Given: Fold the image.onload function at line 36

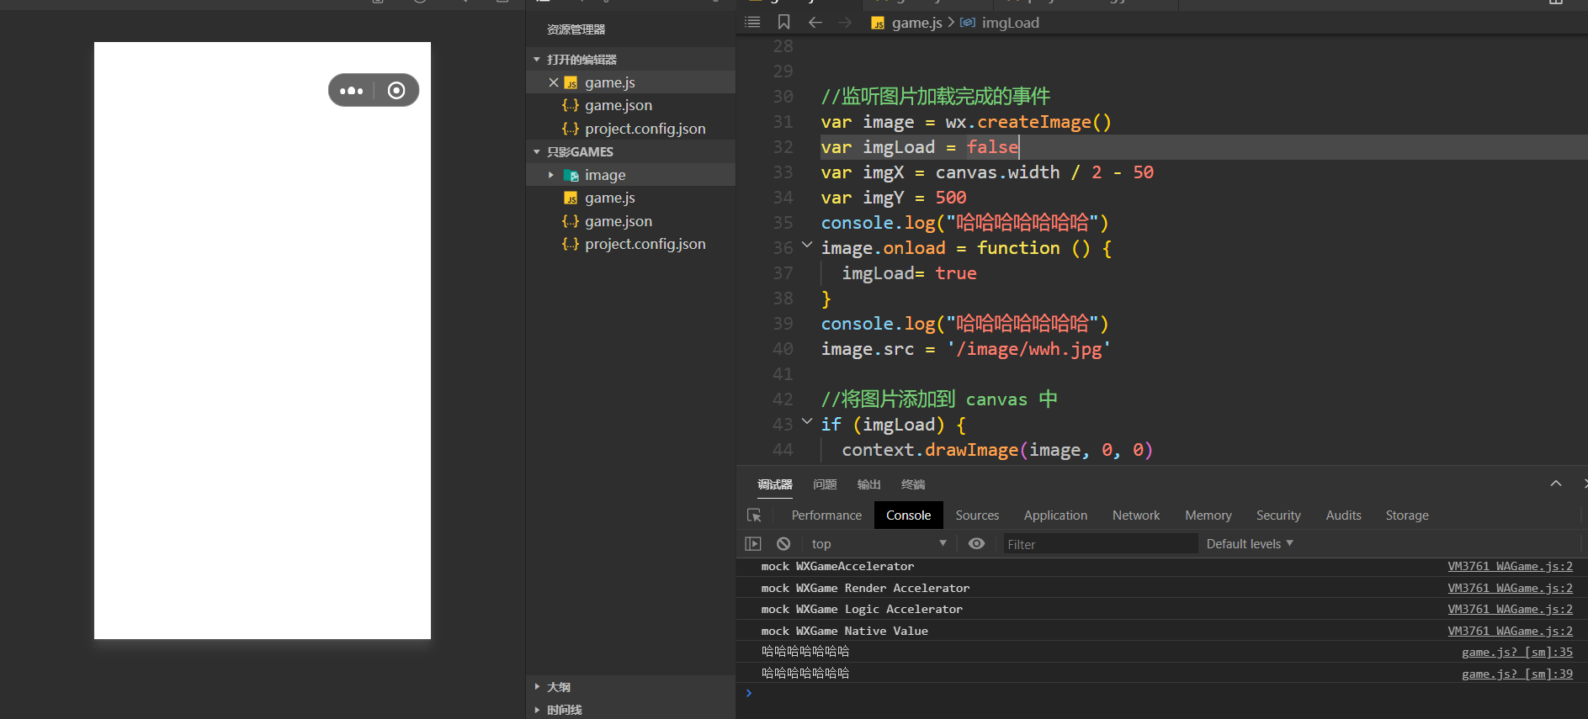Looking at the screenshot, I should click(x=806, y=246).
